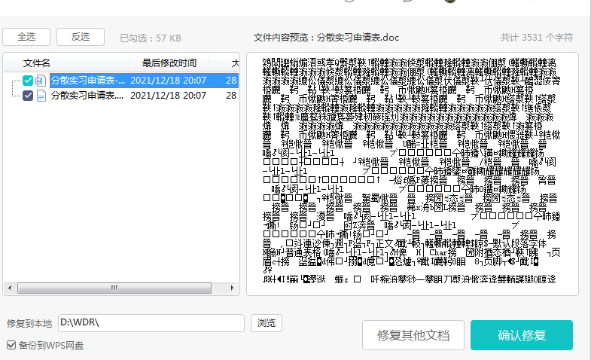Click the horizontal scrollbar right arrow
The height and width of the screenshot is (360, 591).
[232, 288]
